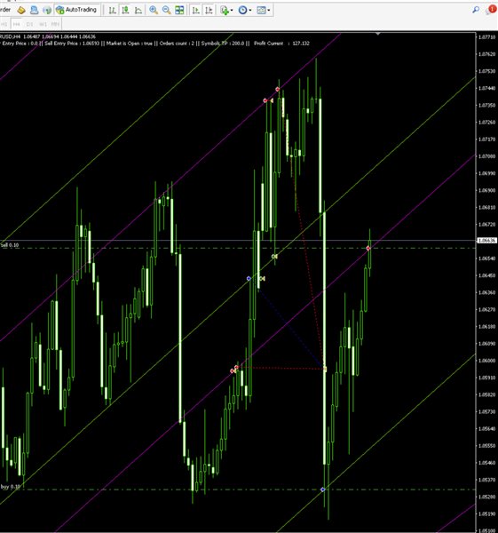Click the sell 0.10 order line label

click(x=10, y=245)
